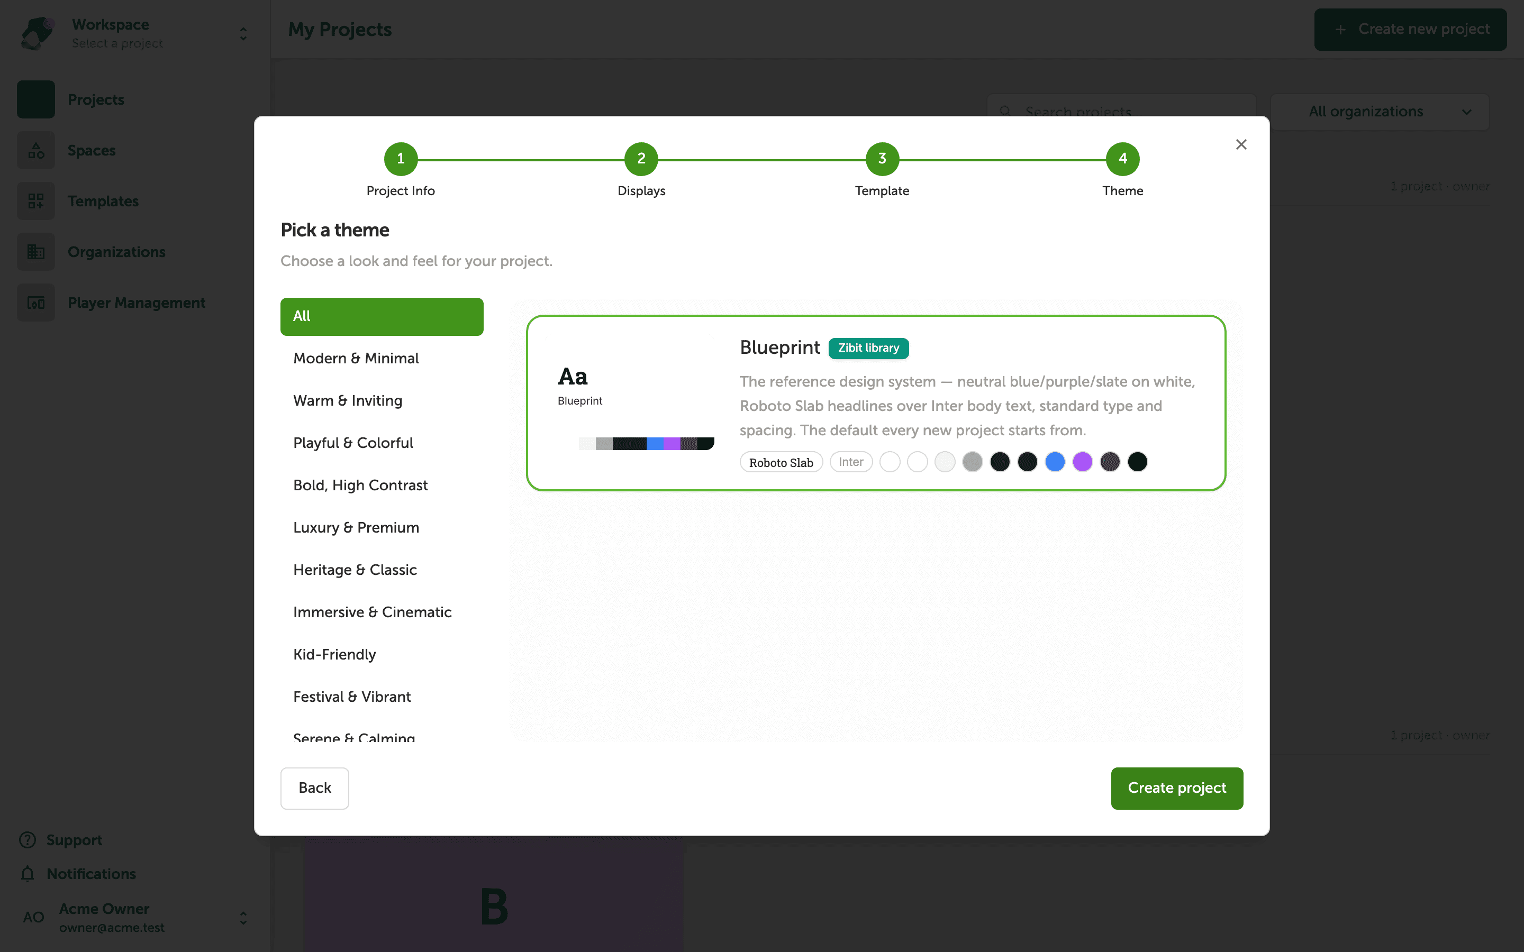The height and width of the screenshot is (952, 1524).
Task: Go to step 1 Project Info
Action: (401, 159)
